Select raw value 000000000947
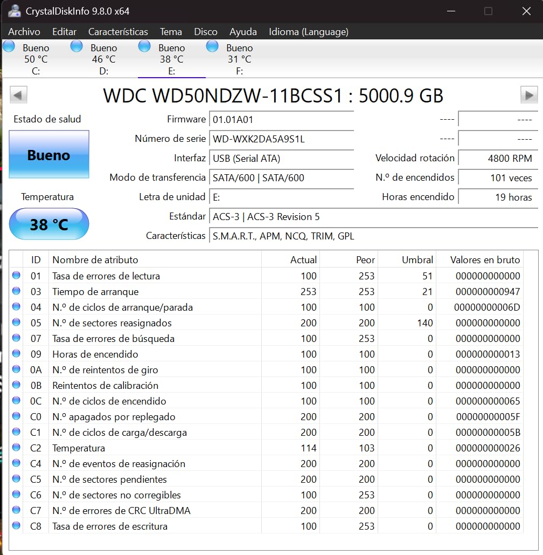Viewport: 543px width, 555px height. [488, 292]
